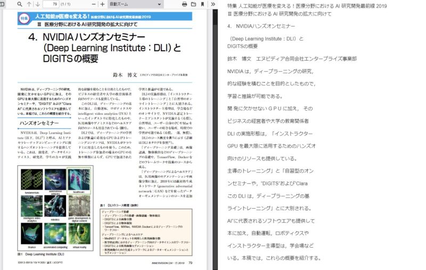Open the 自動ズーム zoom dropdown
This screenshot has width=426, height=270.
coord(135,4)
